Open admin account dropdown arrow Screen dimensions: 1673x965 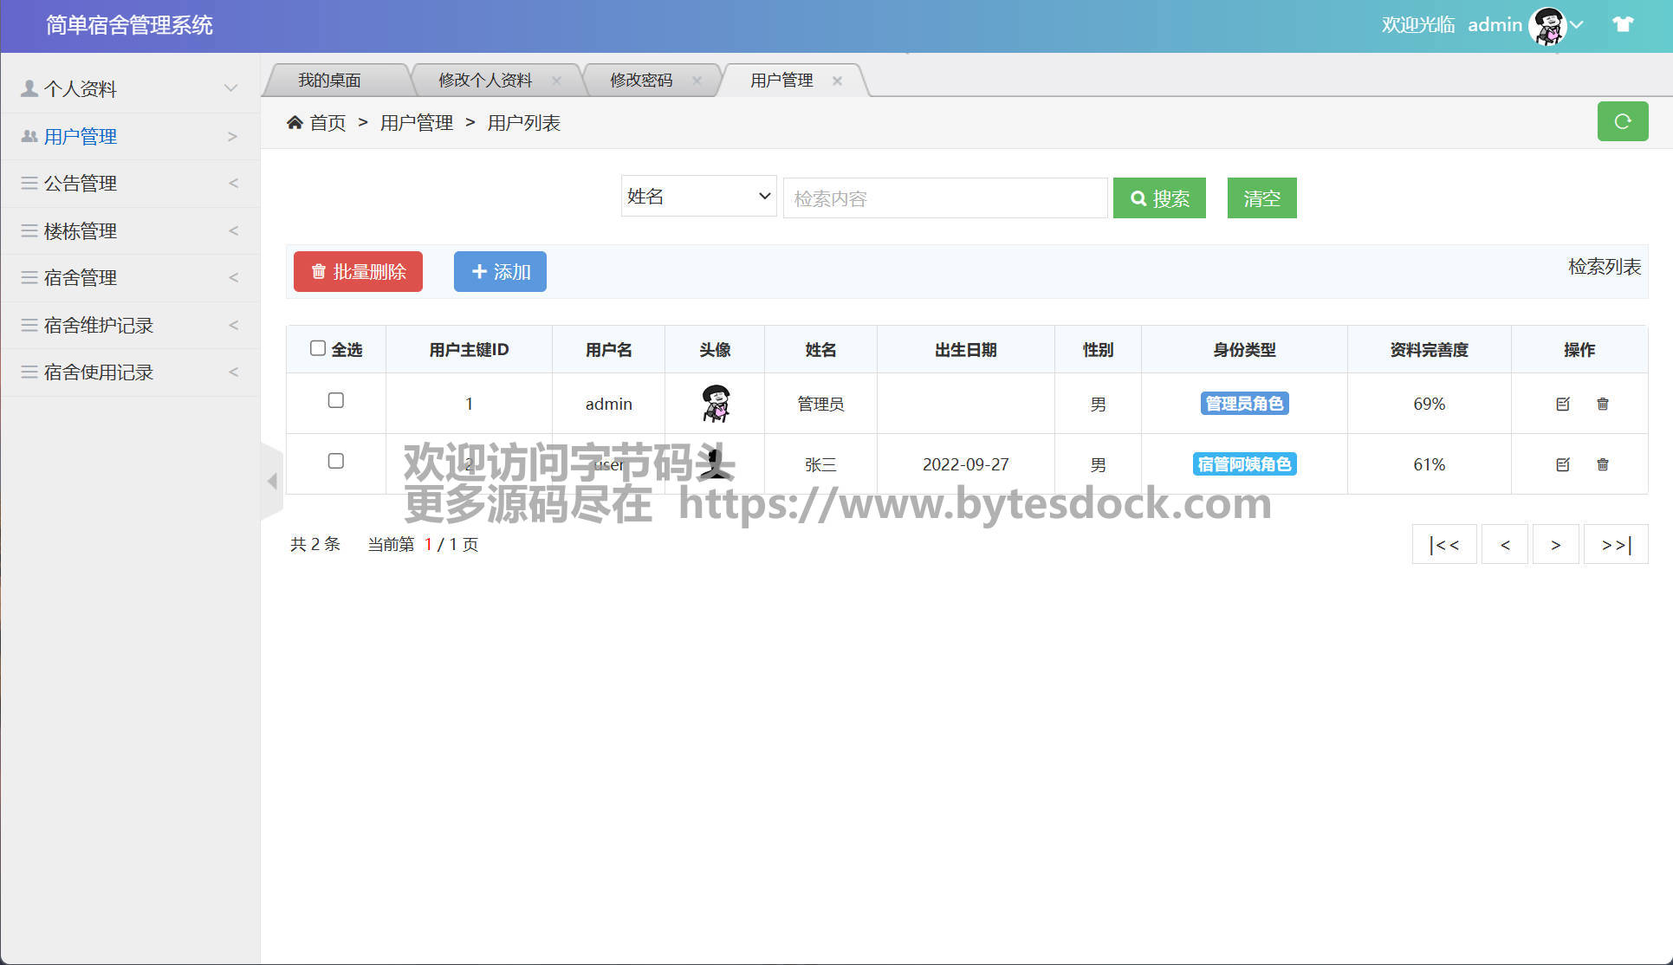pyautogui.click(x=1577, y=25)
